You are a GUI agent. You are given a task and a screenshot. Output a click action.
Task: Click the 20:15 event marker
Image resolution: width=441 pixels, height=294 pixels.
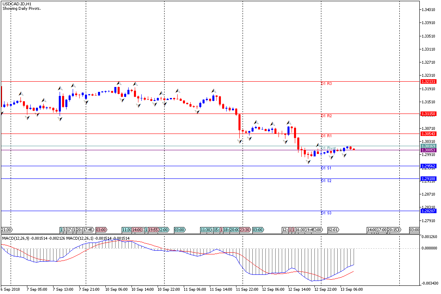(x=393, y=230)
